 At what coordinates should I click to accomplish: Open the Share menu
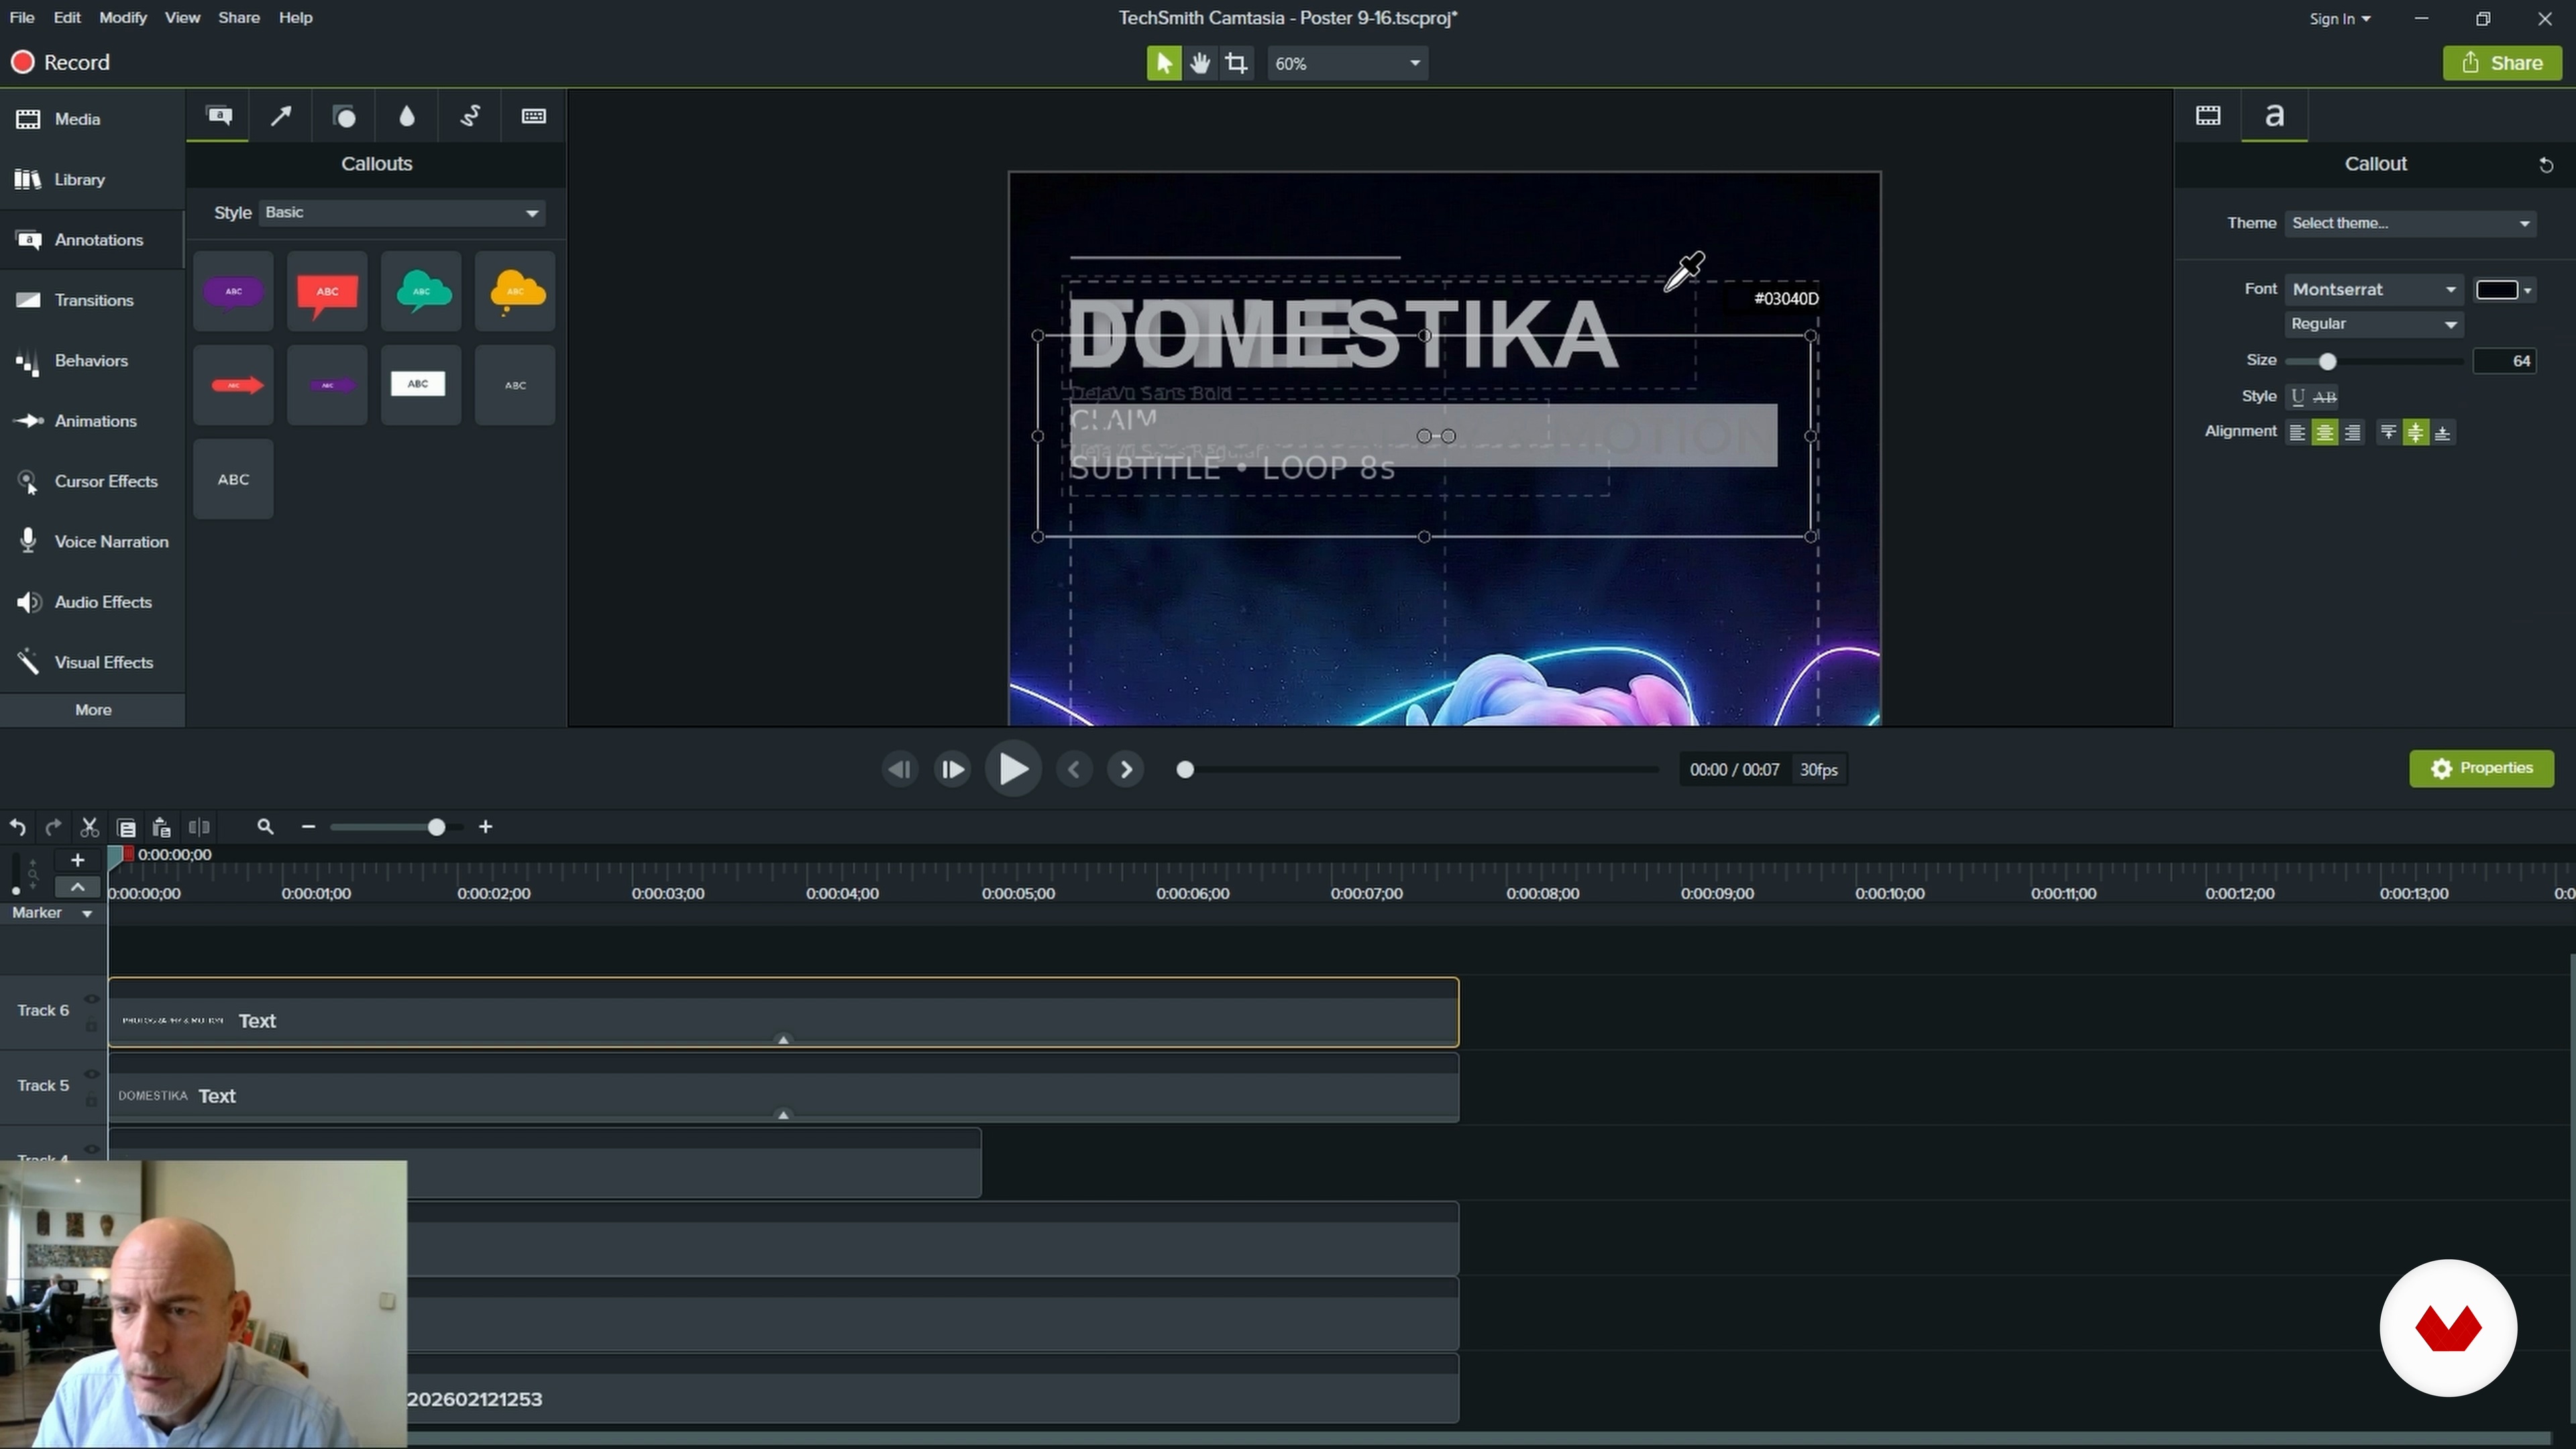coord(239,18)
